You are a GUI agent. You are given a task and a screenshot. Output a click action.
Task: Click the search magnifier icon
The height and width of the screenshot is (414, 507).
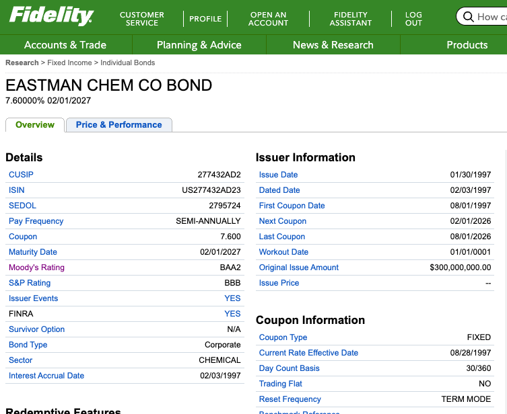tap(469, 17)
